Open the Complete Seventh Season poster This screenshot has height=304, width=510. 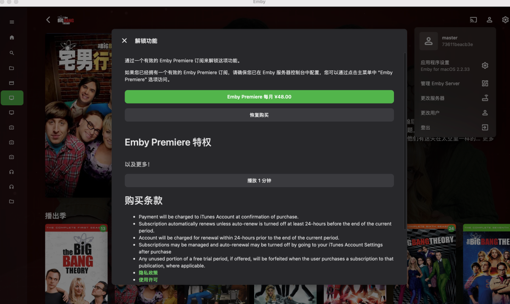(x=486, y=264)
